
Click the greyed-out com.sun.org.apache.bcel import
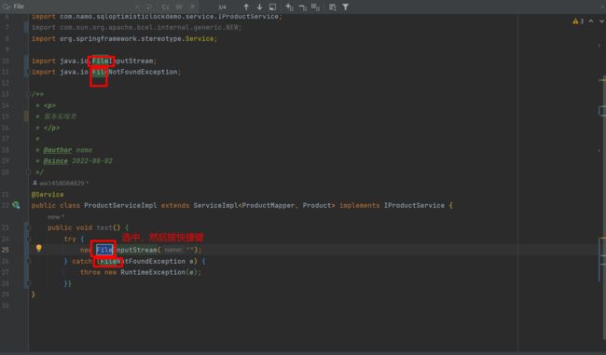click(x=136, y=27)
